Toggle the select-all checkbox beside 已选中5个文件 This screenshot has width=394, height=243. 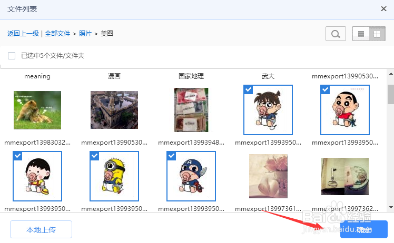point(12,55)
